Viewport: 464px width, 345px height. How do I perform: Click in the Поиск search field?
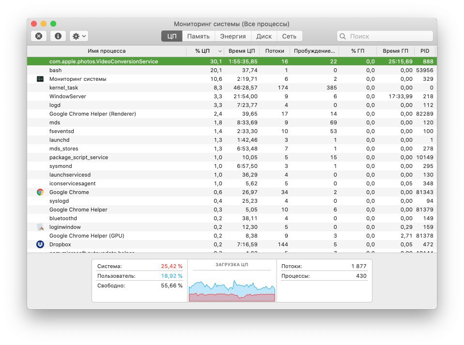click(385, 36)
